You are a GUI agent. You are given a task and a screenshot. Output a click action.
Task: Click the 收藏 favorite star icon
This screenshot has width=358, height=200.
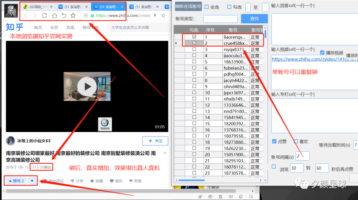click(x=92, y=181)
